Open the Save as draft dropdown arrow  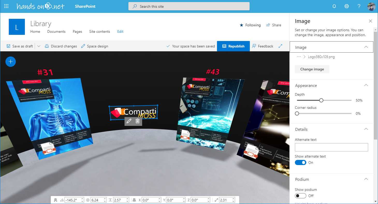[x=39, y=46]
